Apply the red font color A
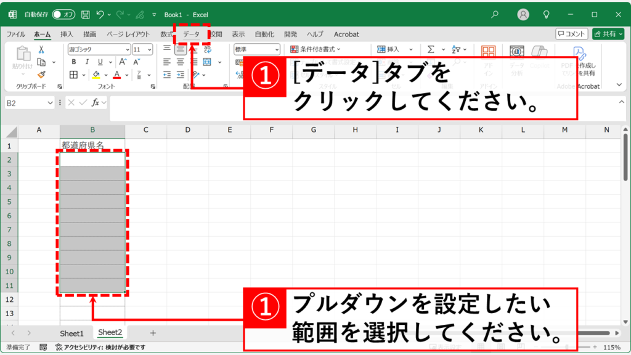 click(x=117, y=75)
